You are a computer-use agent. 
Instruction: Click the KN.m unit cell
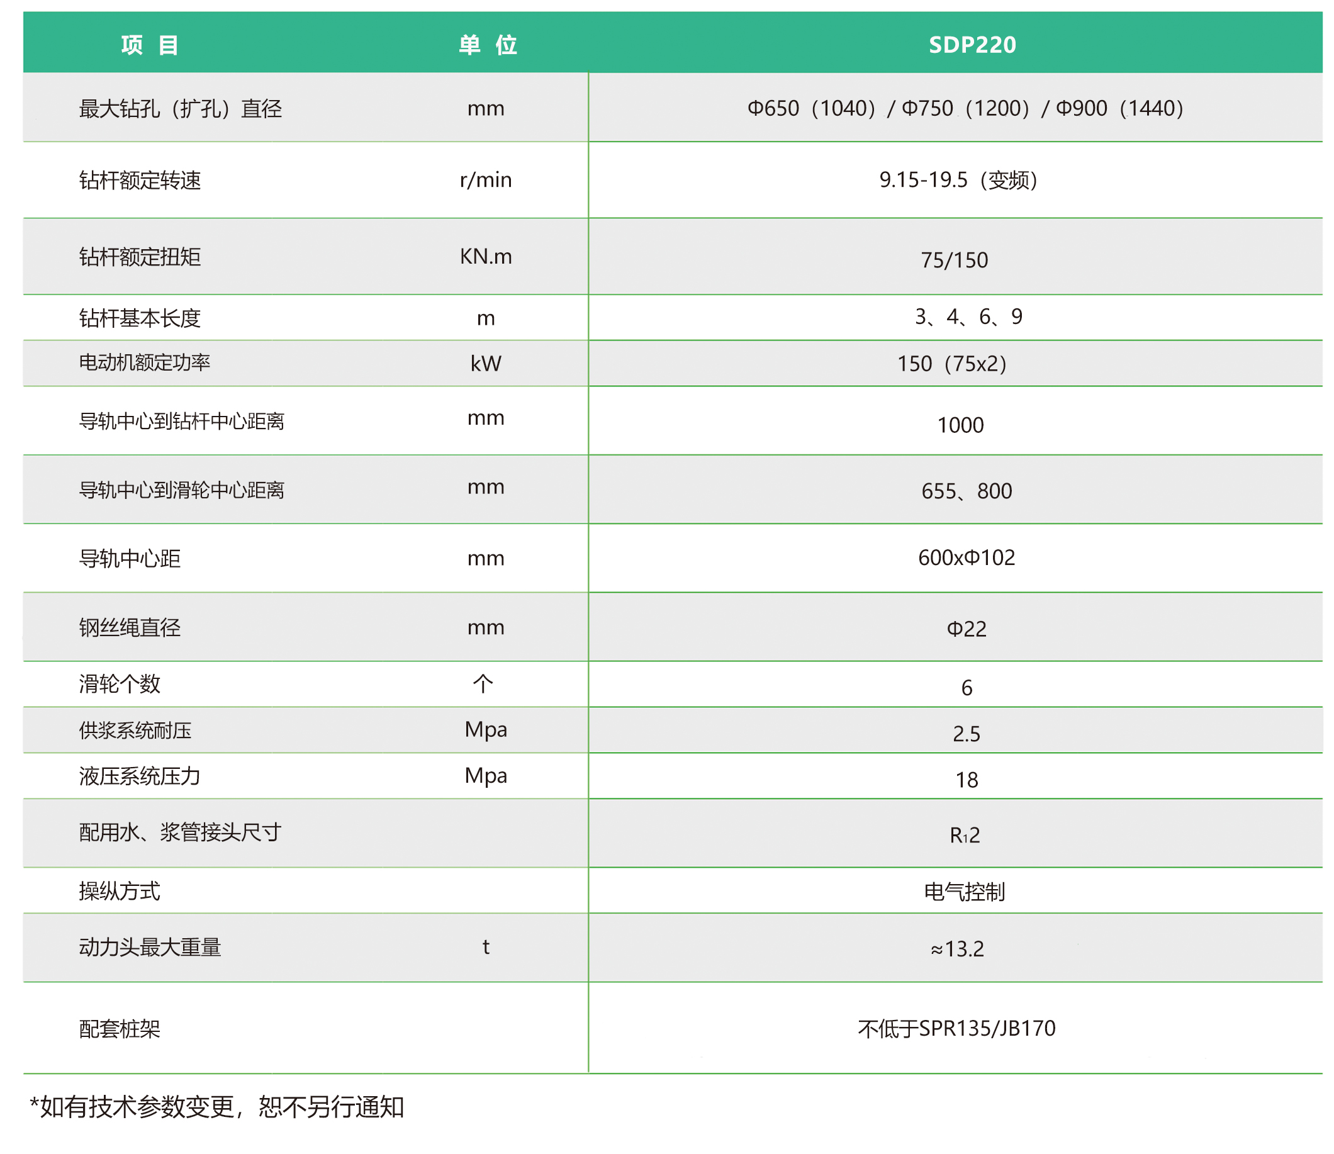coord(485,257)
